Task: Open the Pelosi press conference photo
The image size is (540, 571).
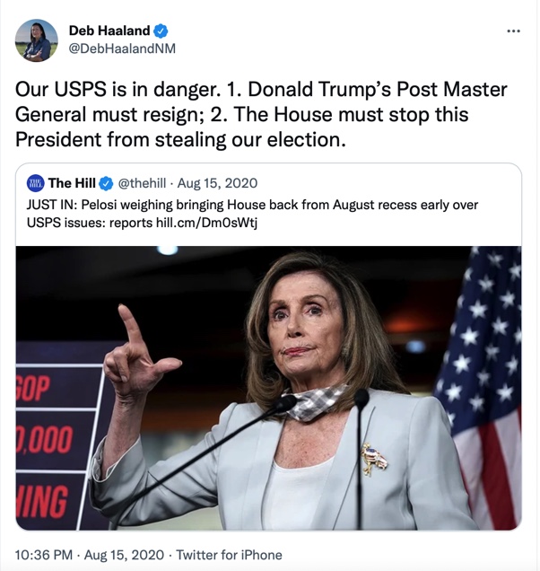Action: (x=268, y=388)
